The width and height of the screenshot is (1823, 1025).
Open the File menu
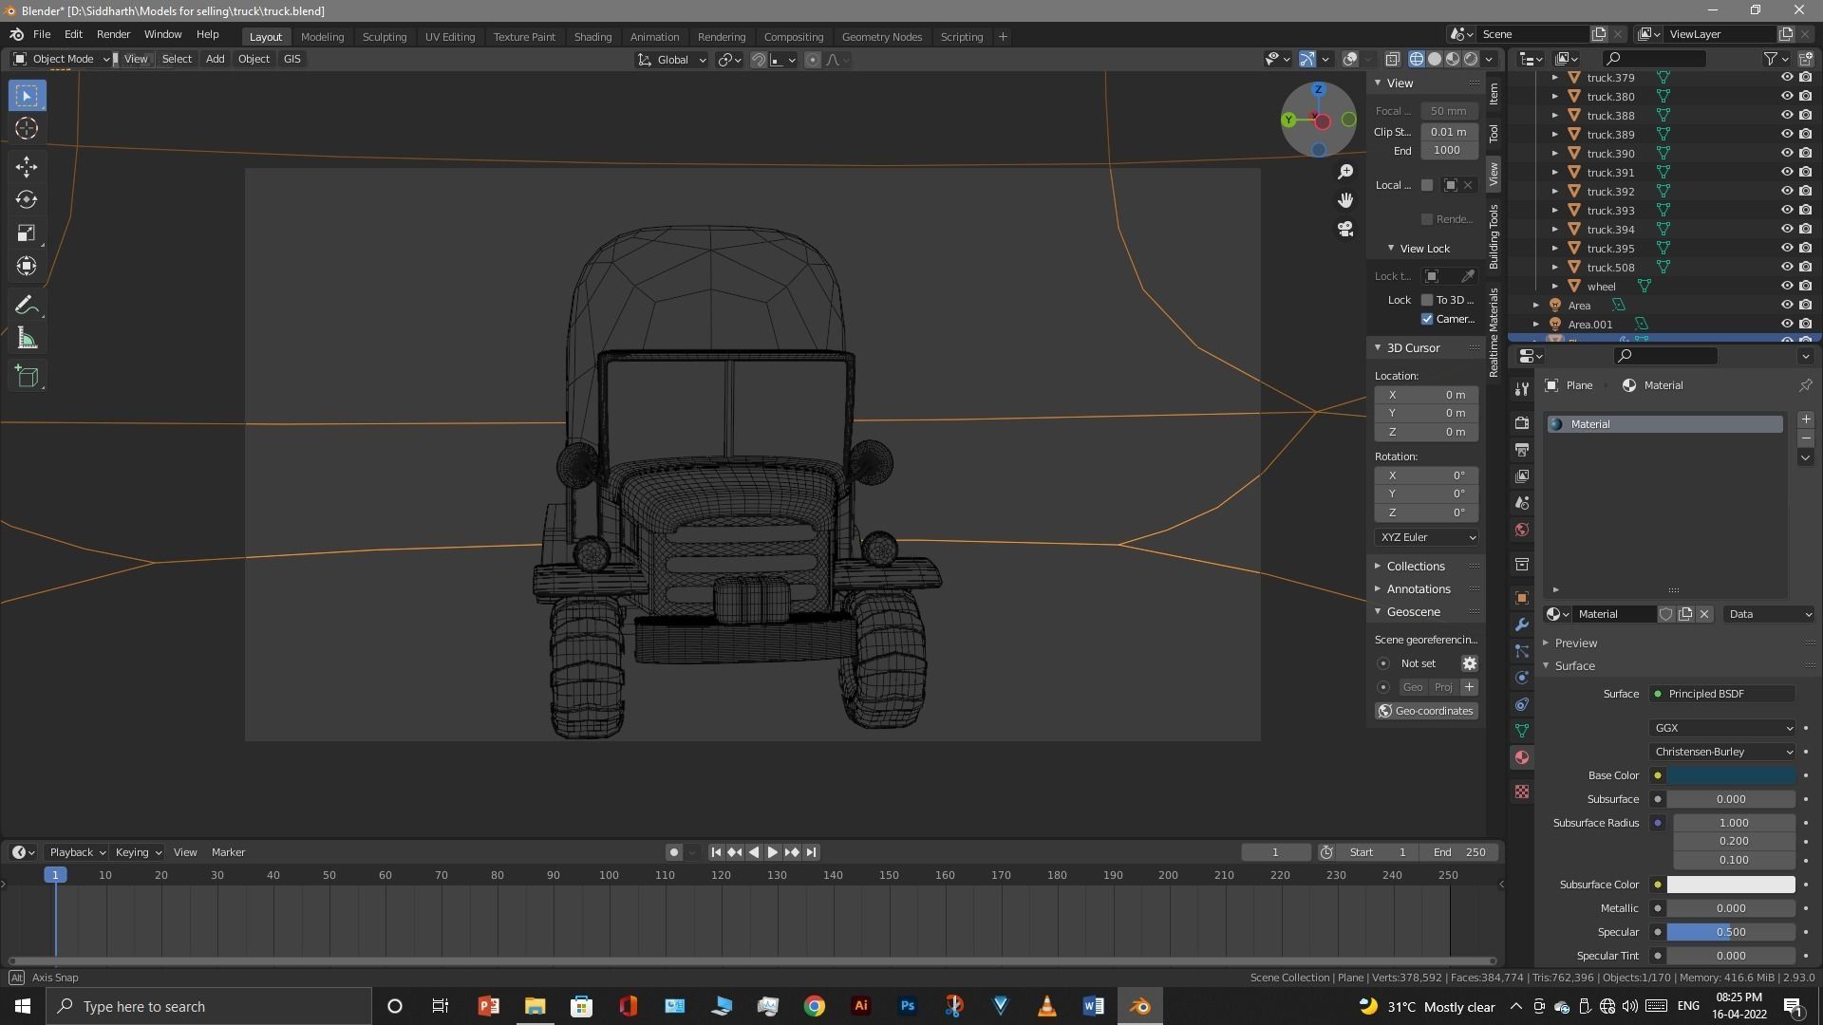pos(42,34)
